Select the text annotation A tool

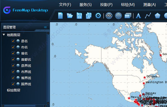(138, 15)
